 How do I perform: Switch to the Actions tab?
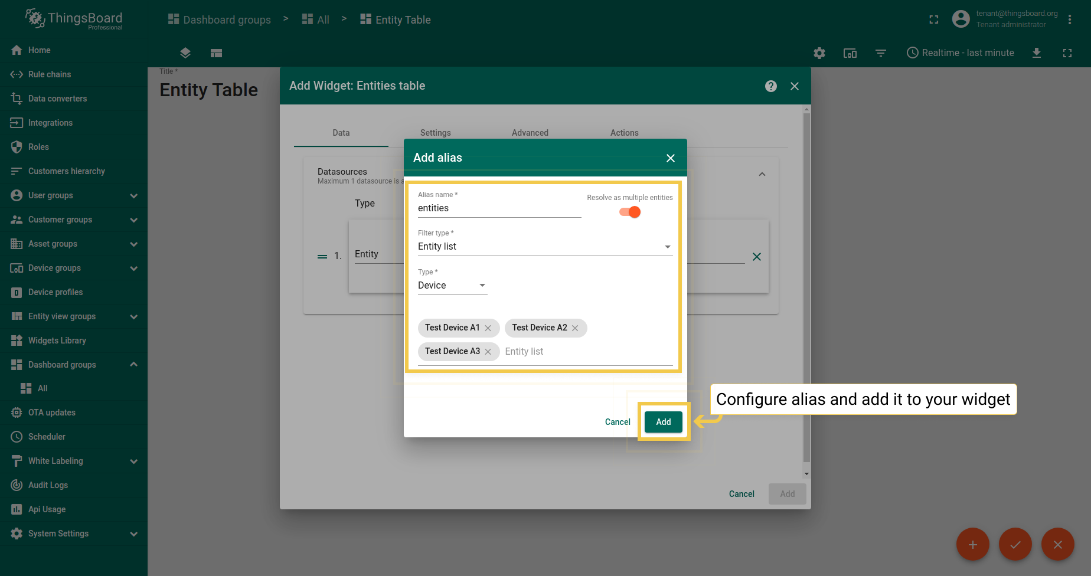click(x=625, y=133)
